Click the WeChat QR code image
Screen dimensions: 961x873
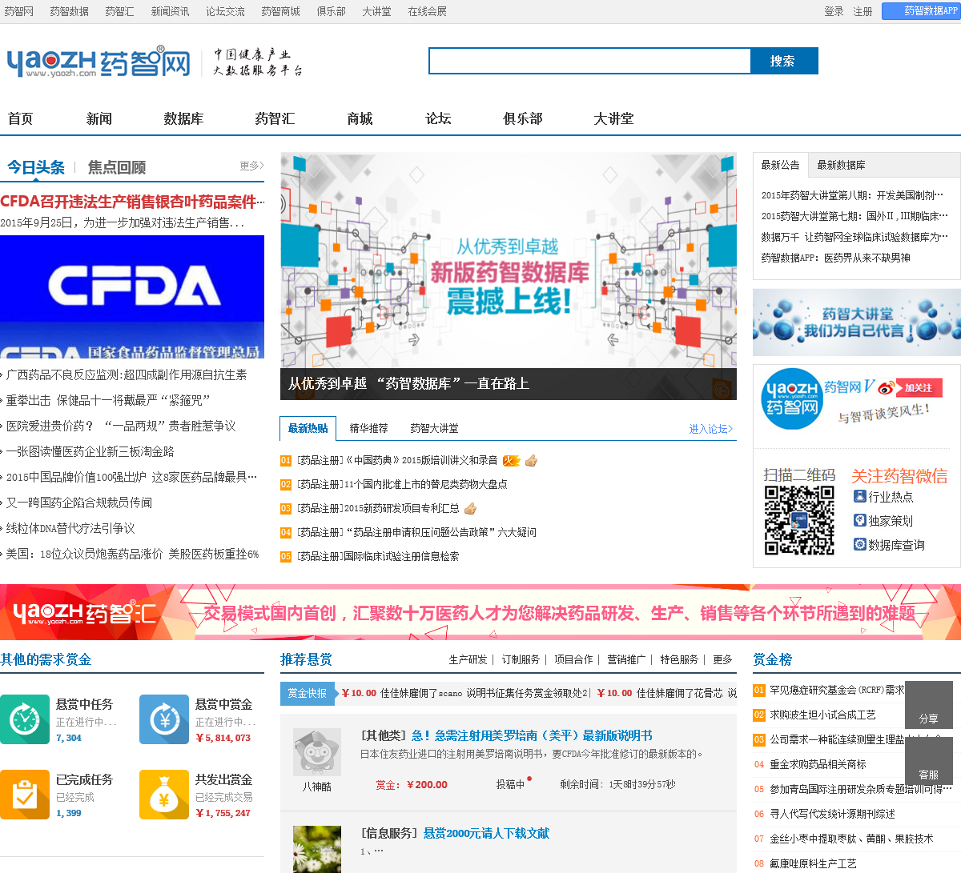coord(798,521)
